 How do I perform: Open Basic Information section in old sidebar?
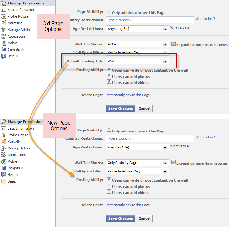tap(20, 10)
